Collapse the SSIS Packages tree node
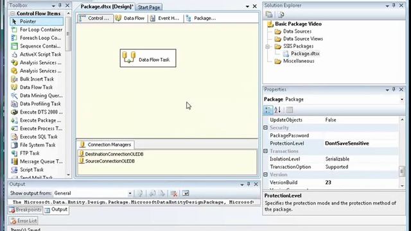The height and width of the screenshot is (231, 411). [x=267, y=47]
